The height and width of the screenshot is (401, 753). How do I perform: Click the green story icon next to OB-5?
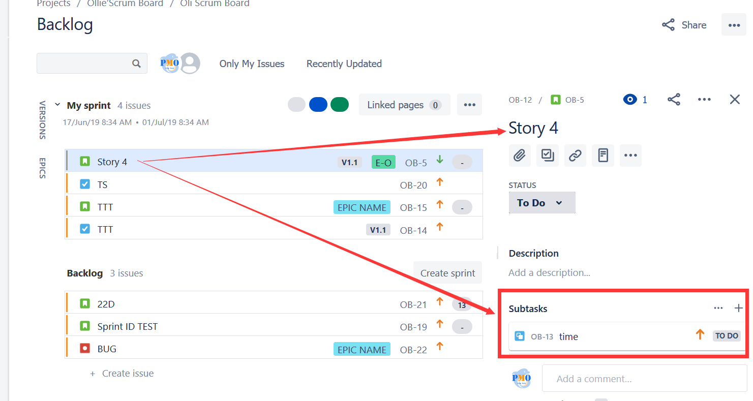[556, 100]
